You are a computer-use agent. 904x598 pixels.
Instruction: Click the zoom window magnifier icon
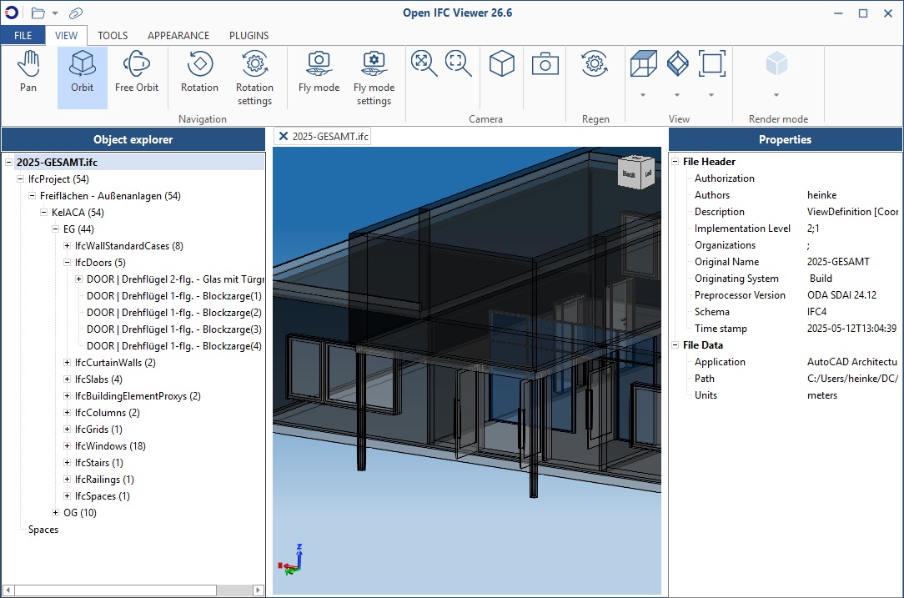(x=457, y=63)
